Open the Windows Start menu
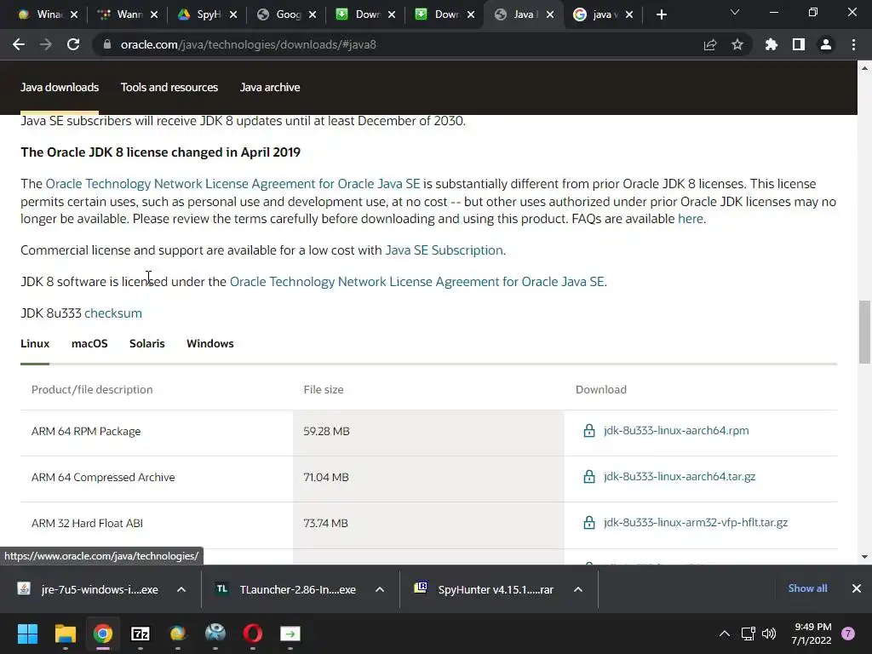This screenshot has height=654, width=872. click(x=27, y=634)
